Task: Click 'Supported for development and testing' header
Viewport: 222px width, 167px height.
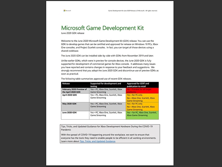Action: [107, 85]
